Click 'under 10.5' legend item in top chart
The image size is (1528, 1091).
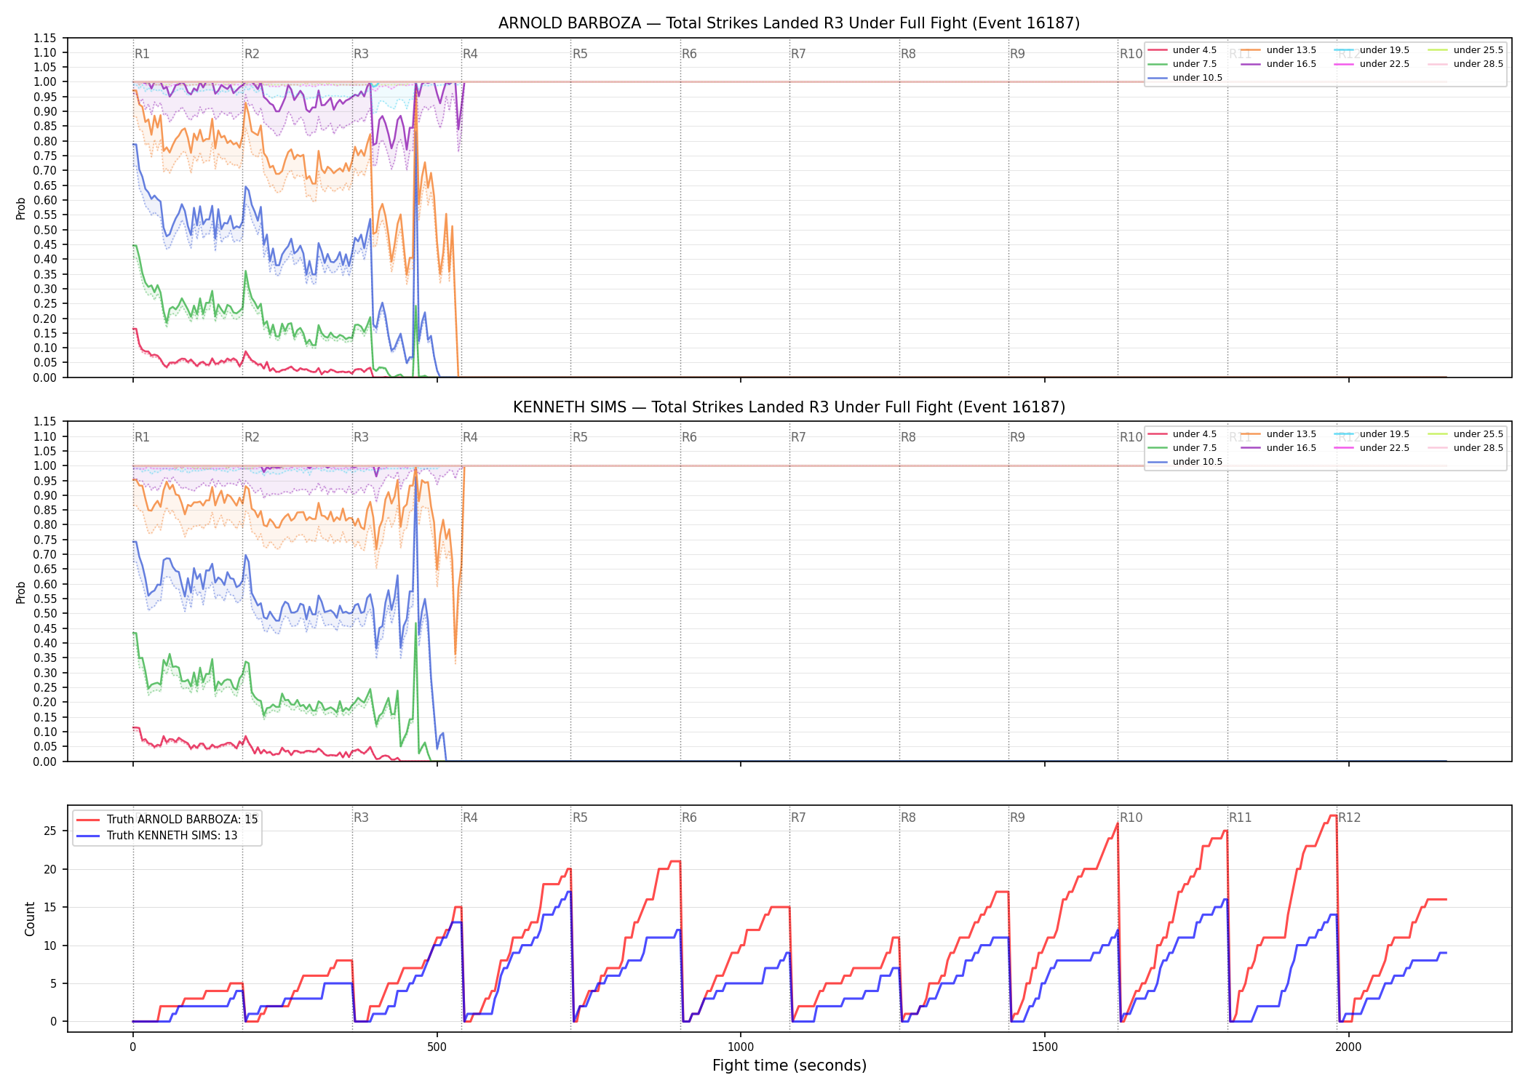tap(1185, 78)
